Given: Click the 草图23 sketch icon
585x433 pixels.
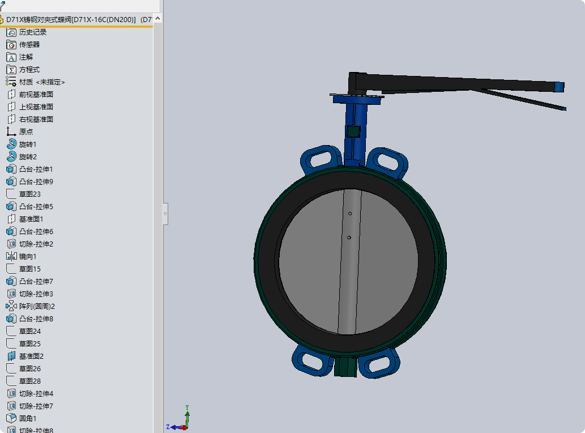Looking at the screenshot, I should (11, 194).
